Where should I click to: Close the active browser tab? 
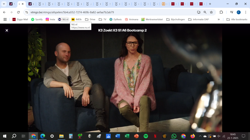pos(22,4)
